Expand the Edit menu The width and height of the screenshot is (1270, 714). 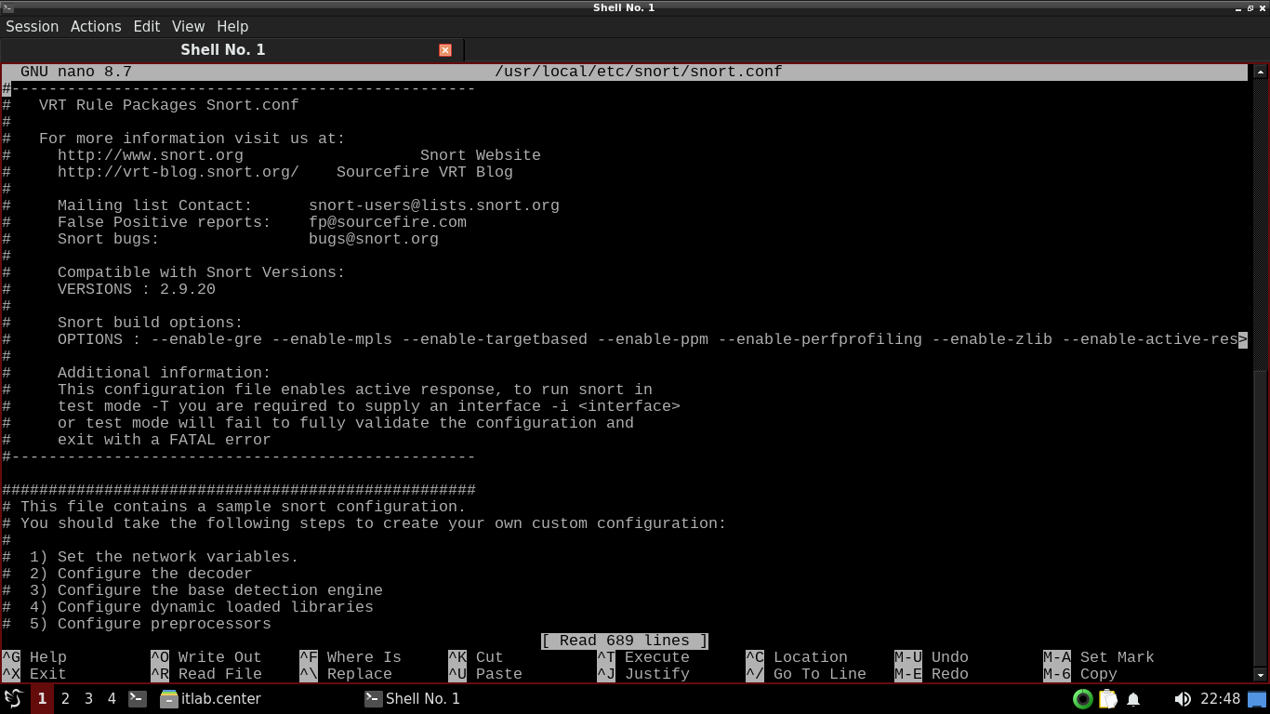[146, 26]
